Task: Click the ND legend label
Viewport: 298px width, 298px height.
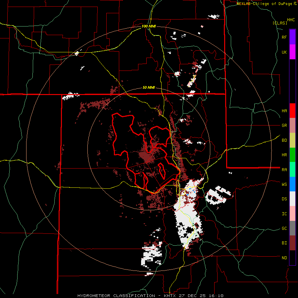Action: 284,258
